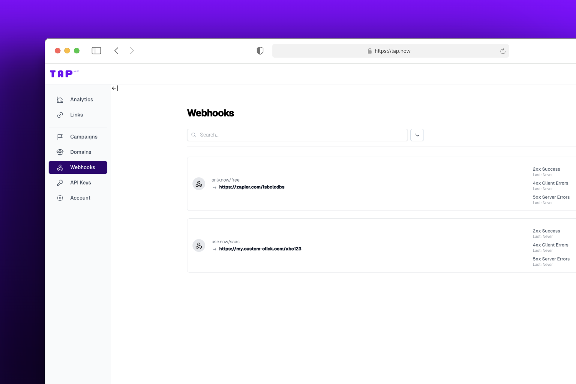Click the arrow button beside the search bar

point(417,135)
